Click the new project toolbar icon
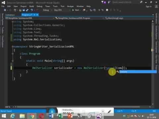This screenshot has width=159, height=119. (15, 10)
